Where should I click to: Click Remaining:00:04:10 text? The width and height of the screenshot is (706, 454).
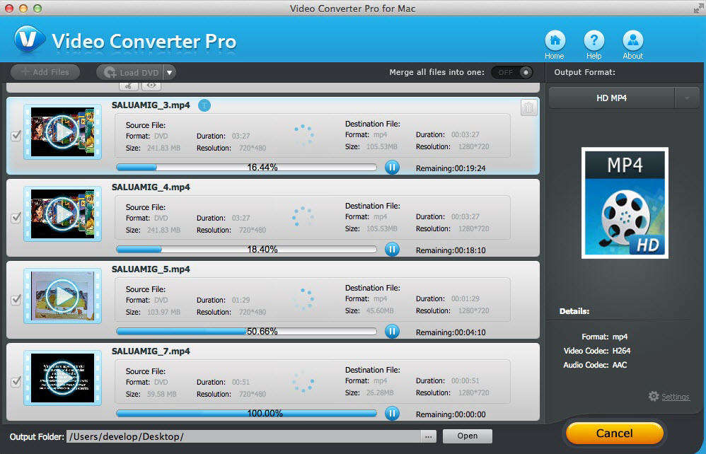point(451,332)
